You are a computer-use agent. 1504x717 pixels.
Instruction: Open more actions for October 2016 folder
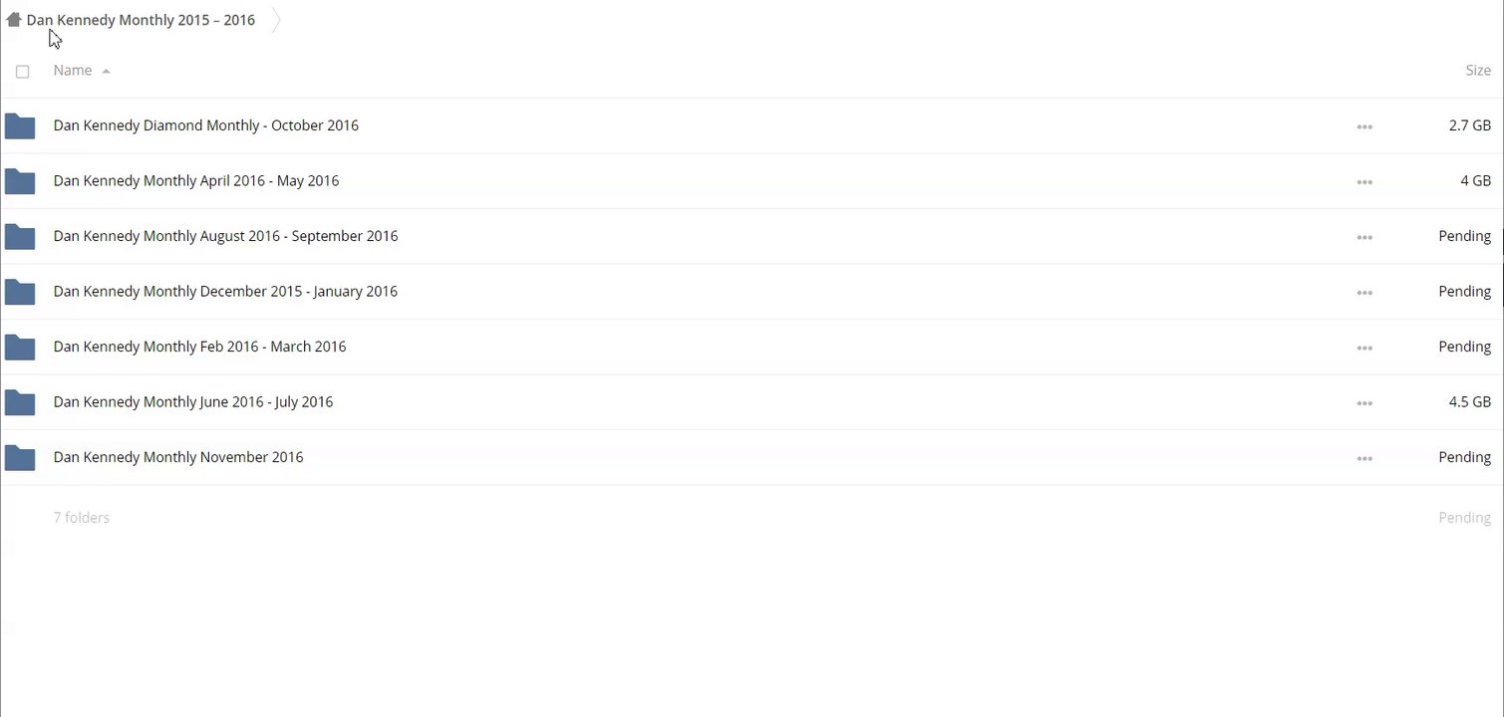[x=1364, y=126]
